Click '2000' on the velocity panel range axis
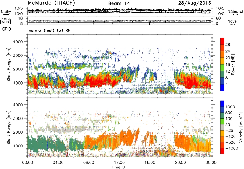 (x=18, y=132)
